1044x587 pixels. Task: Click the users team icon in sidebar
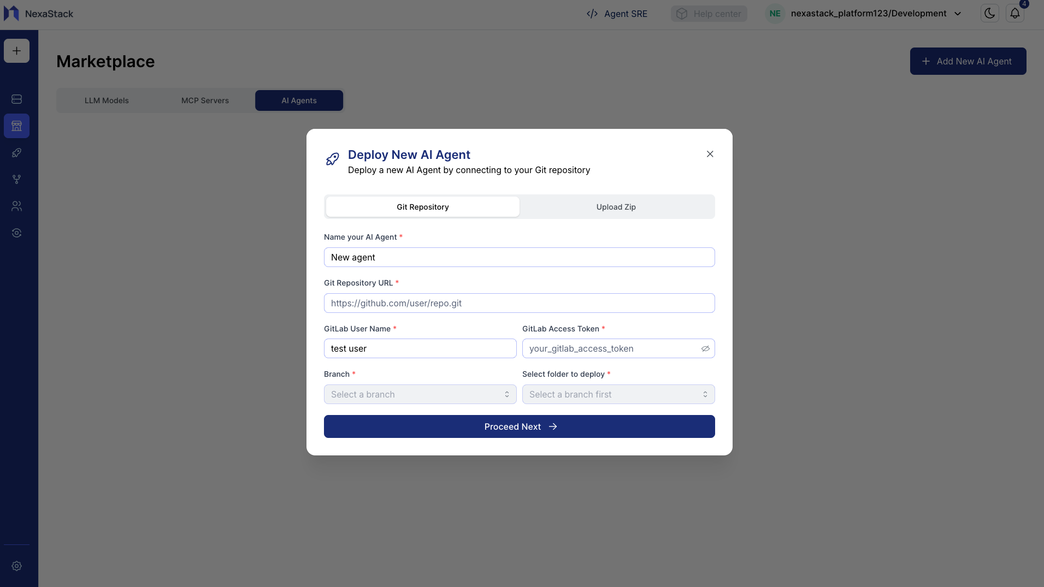pyautogui.click(x=16, y=206)
